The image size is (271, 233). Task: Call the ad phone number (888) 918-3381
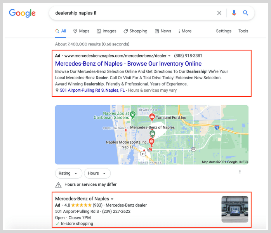(x=188, y=56)
